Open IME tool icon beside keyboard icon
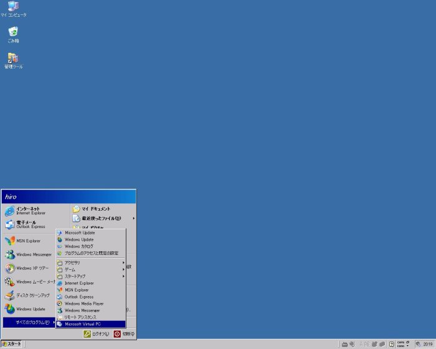Screen dimensions: 436x349 pyautogui.click(x=353, y=344)
